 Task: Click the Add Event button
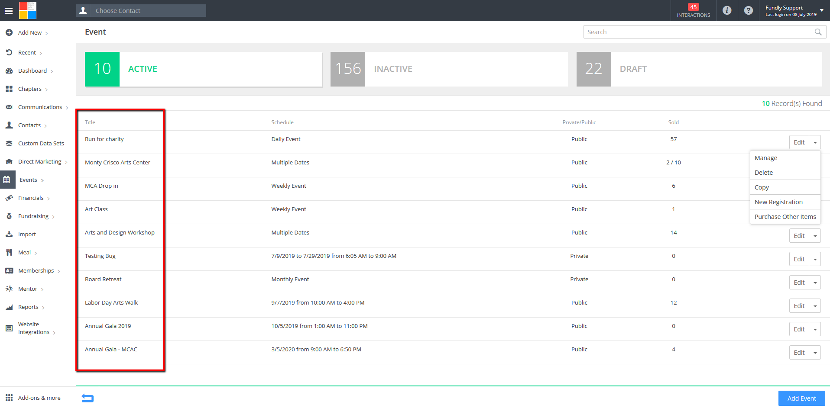pyautogui.click(x=801, y=398)
